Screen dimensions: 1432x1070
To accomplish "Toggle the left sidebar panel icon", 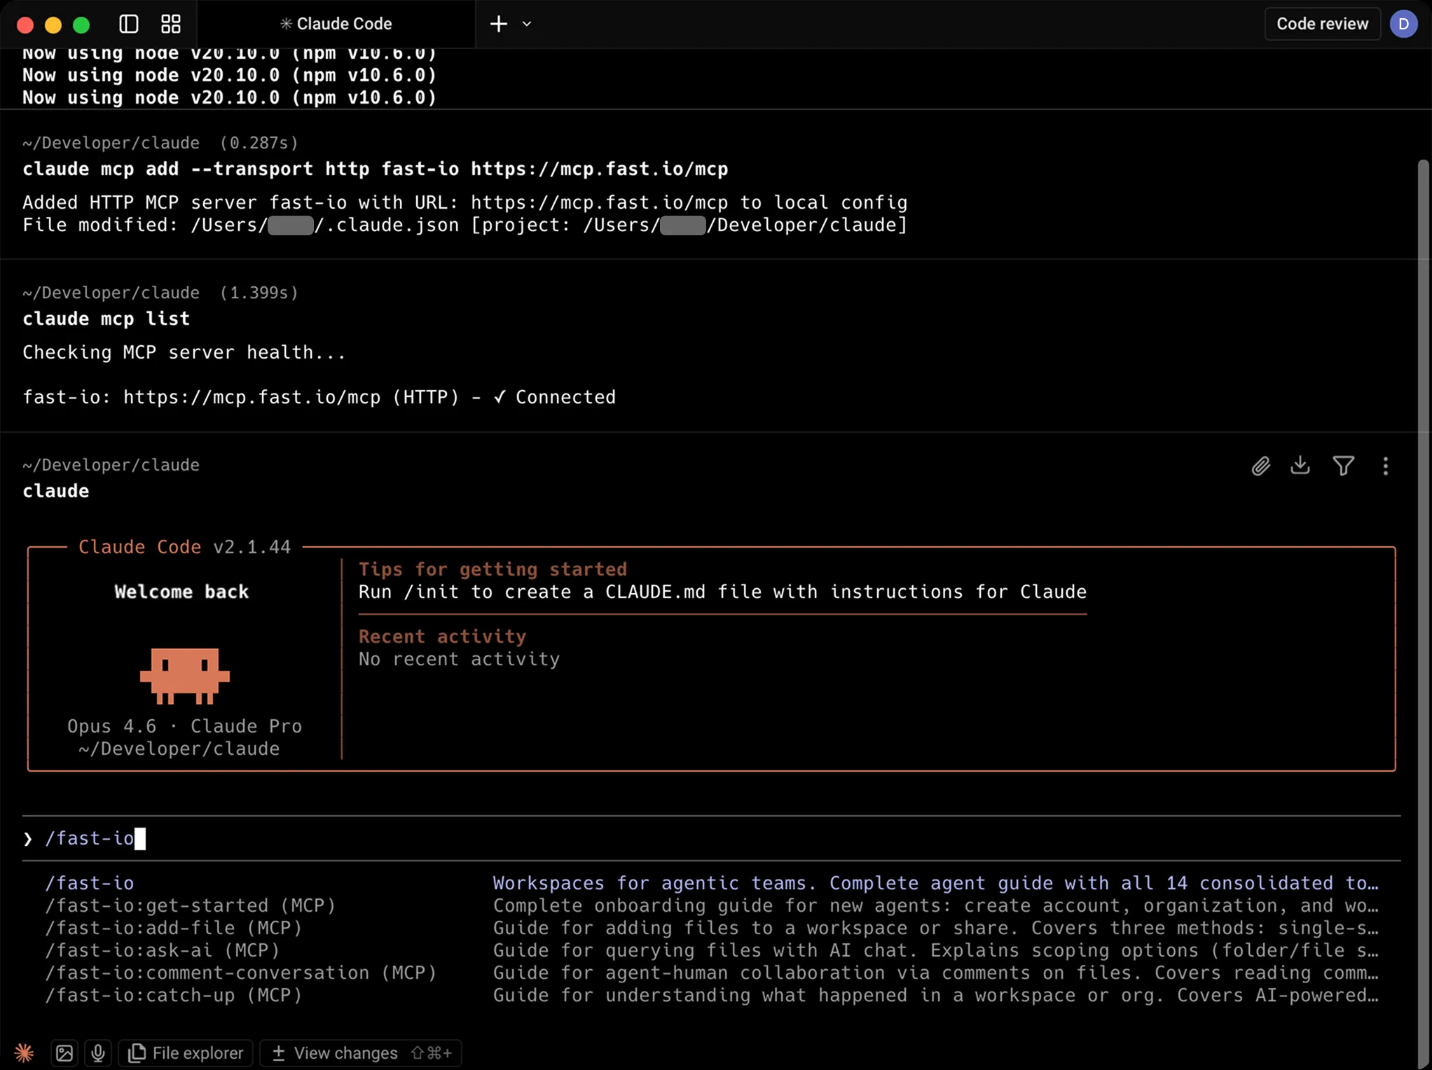I will click(129, 24).
